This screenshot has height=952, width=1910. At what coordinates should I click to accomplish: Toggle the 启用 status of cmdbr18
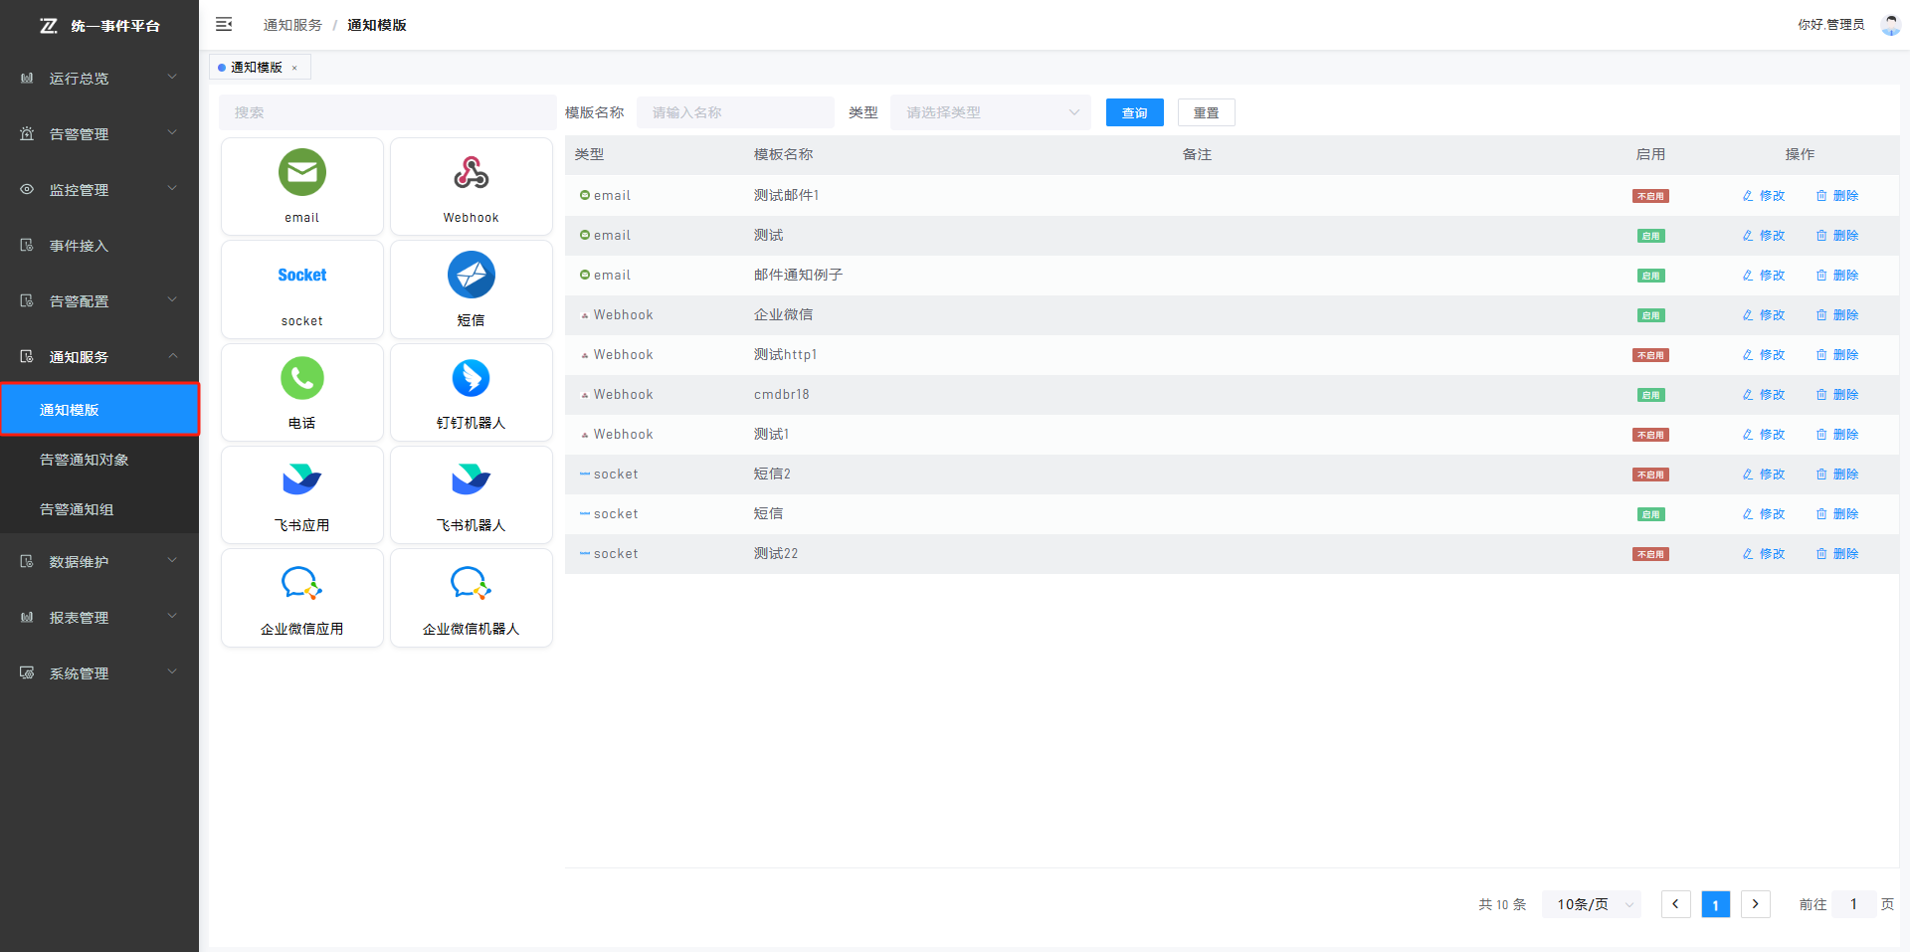pos(1651,395)
